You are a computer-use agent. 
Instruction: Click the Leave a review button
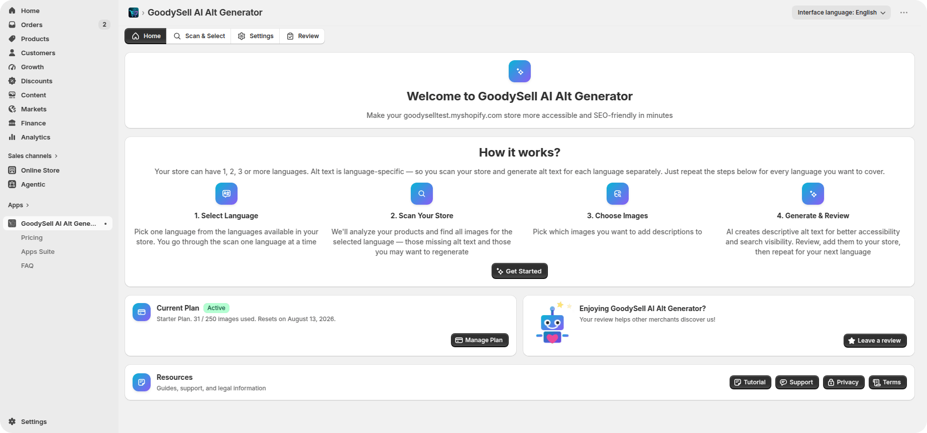tap(875, 341)
